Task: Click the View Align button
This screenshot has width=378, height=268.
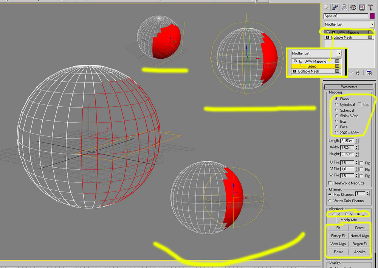Action: coord(338,244)
